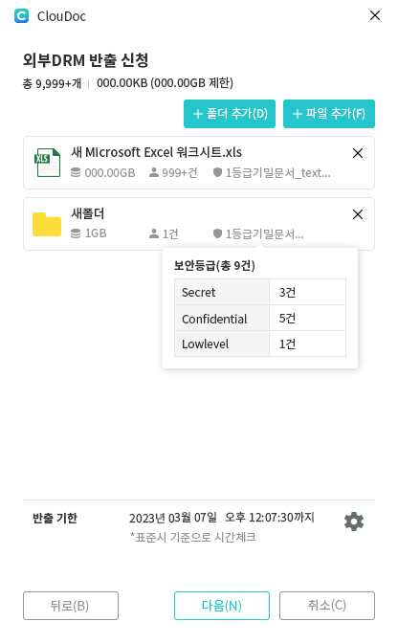The image size is (398, 644).
Task: Click the 파일 추가(F) button
Action: click(328, 114)
